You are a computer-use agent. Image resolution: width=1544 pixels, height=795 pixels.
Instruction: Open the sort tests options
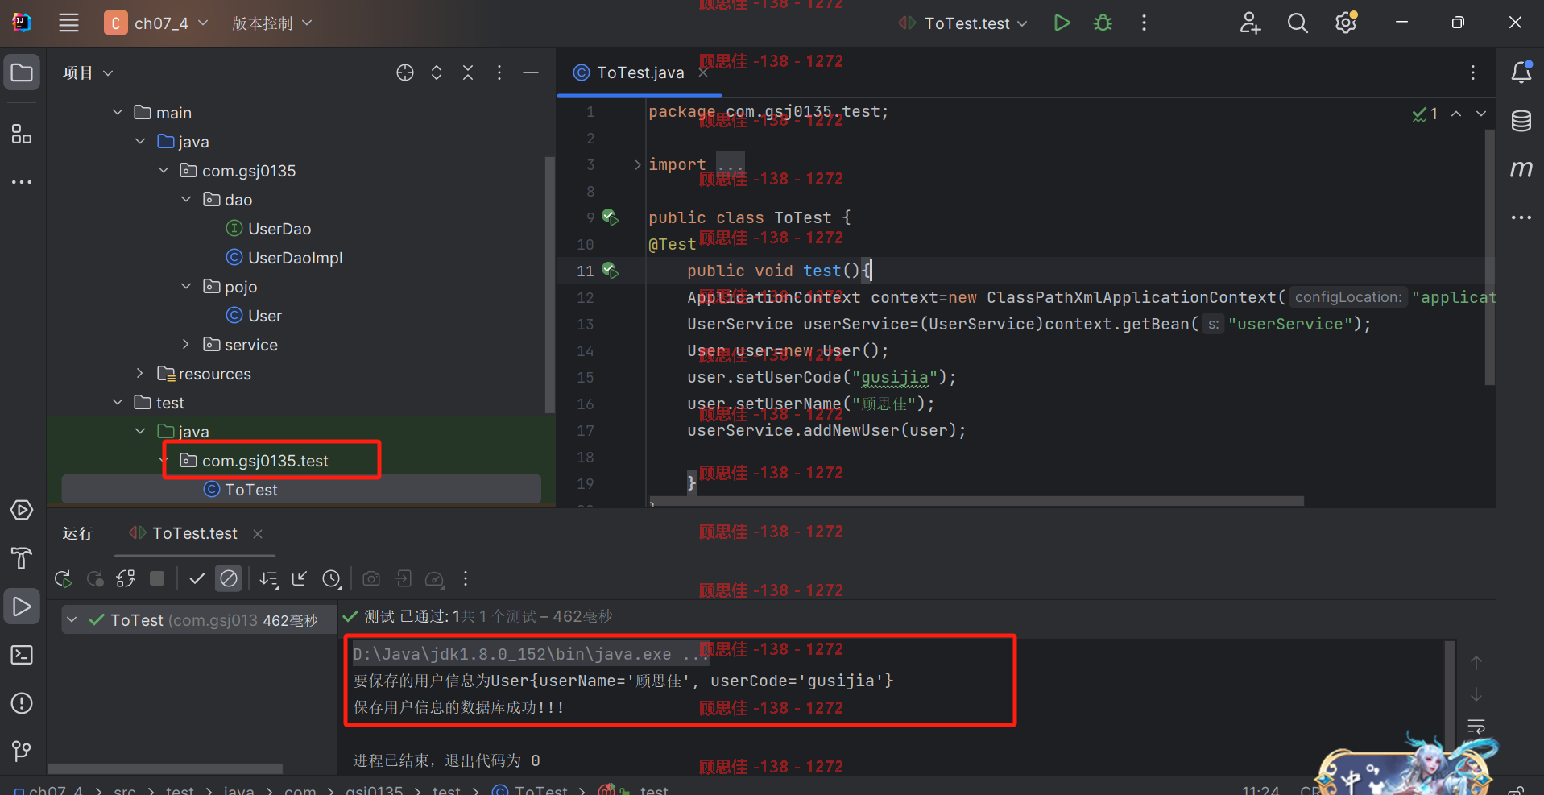[x=269, y=578]
